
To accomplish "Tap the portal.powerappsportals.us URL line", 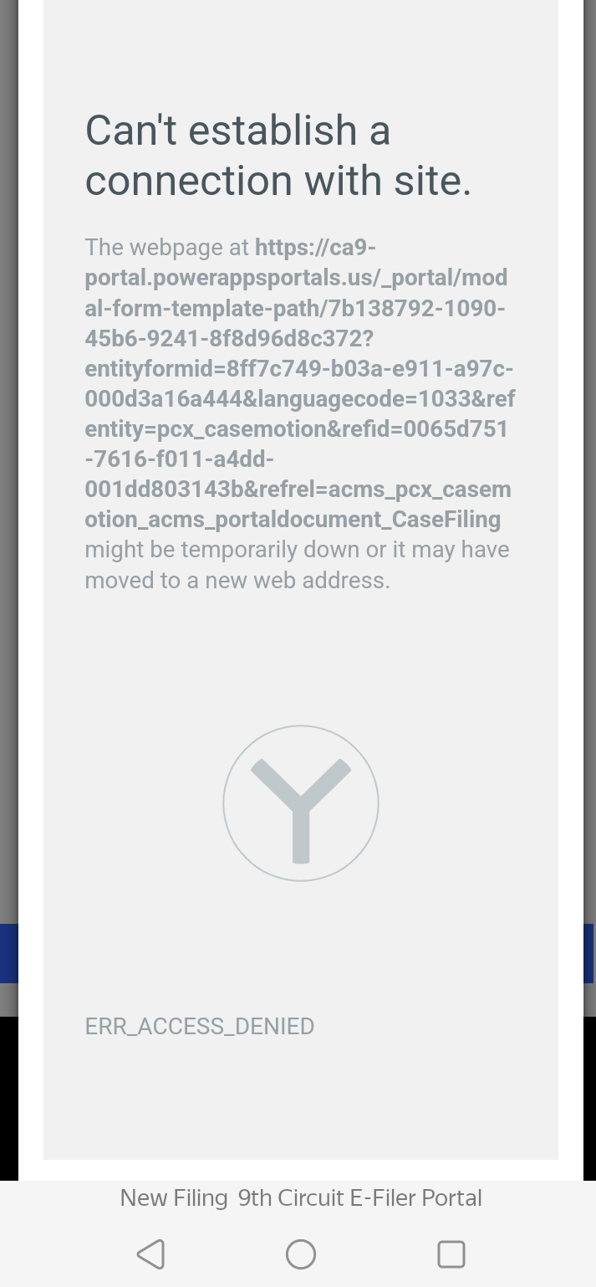I will click(296, 278).
